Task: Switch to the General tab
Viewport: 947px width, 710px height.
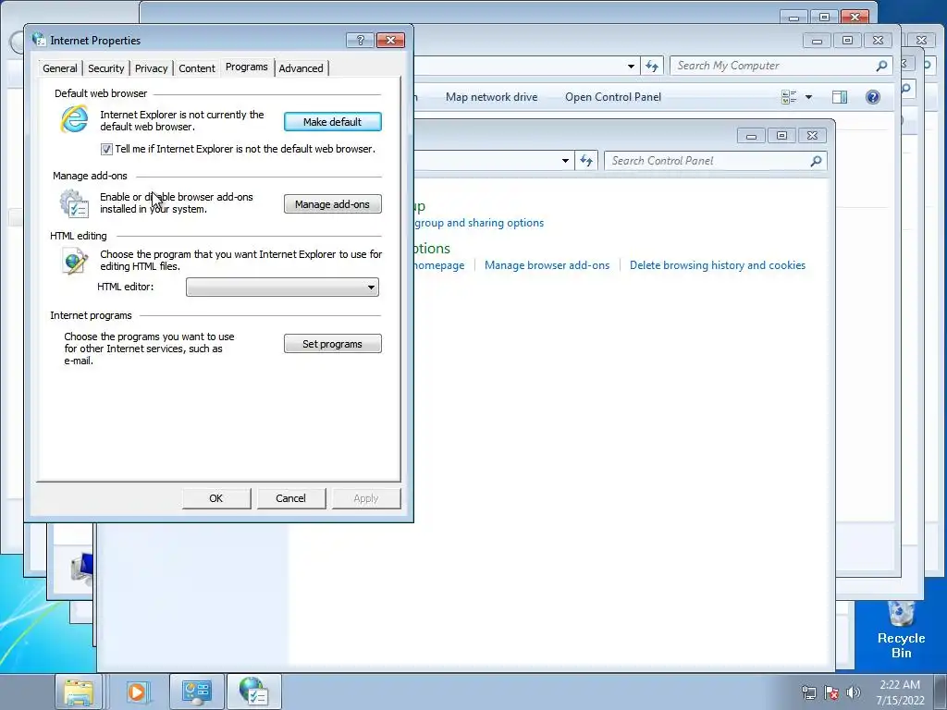Action: click(60, 68)
